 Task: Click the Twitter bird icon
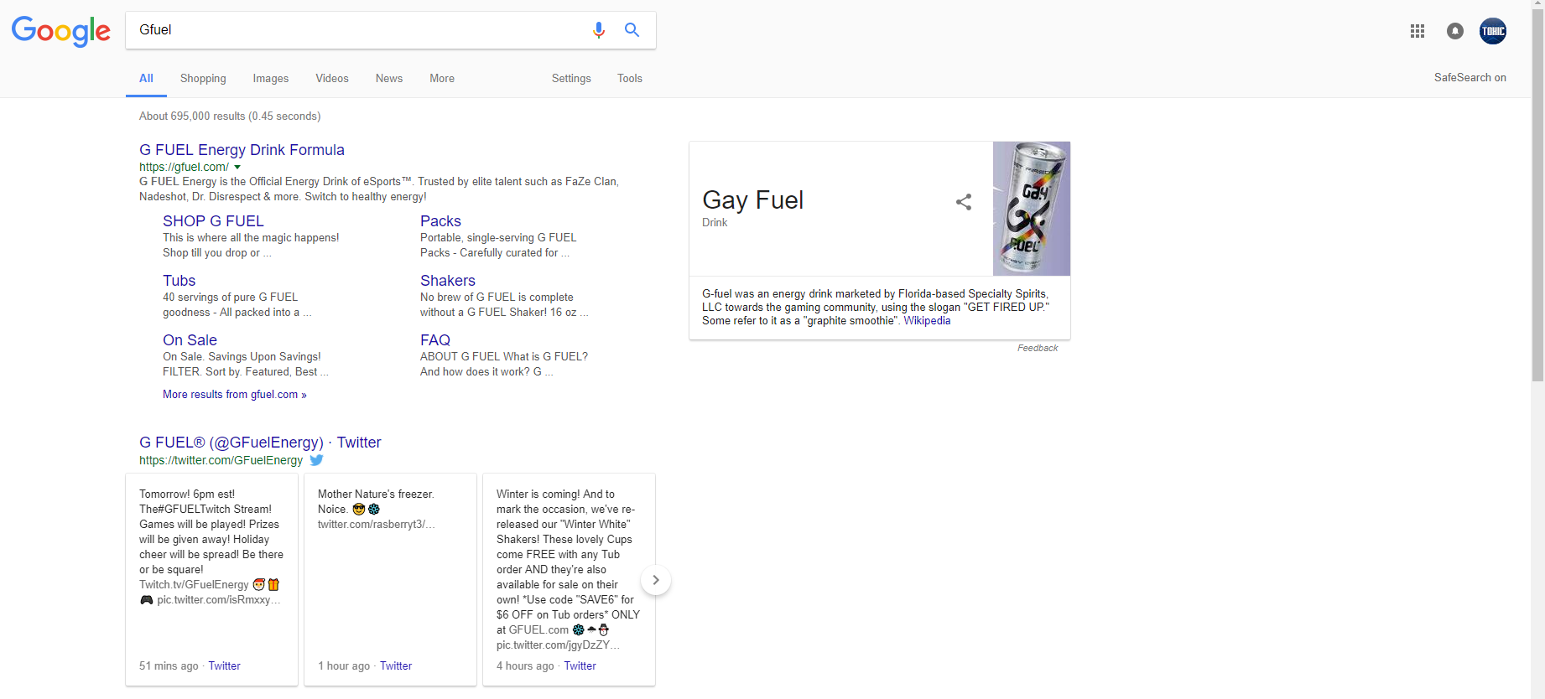click(x=316, y=460)
